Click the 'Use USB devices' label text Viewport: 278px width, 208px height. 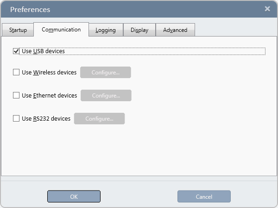[x=43, y=51]
